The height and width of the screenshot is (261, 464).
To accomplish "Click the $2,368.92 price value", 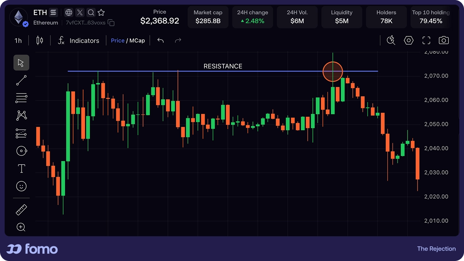I will click(160, 21).
